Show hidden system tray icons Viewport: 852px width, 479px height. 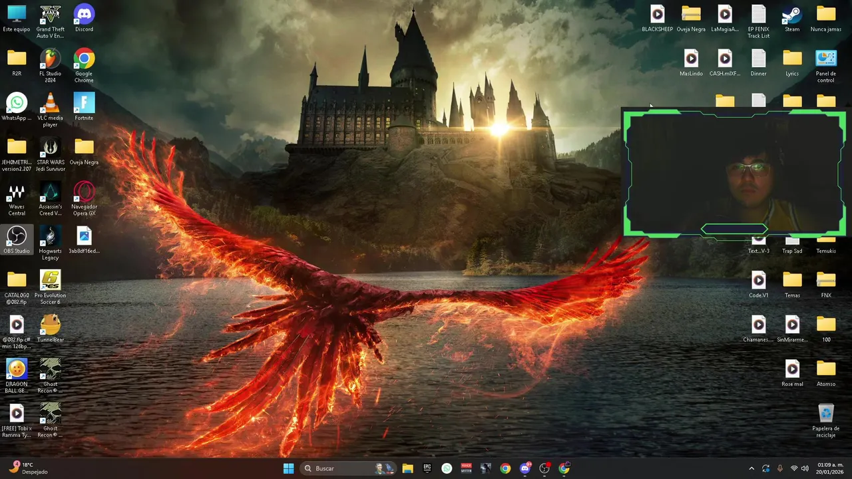(x=751, y=468)
